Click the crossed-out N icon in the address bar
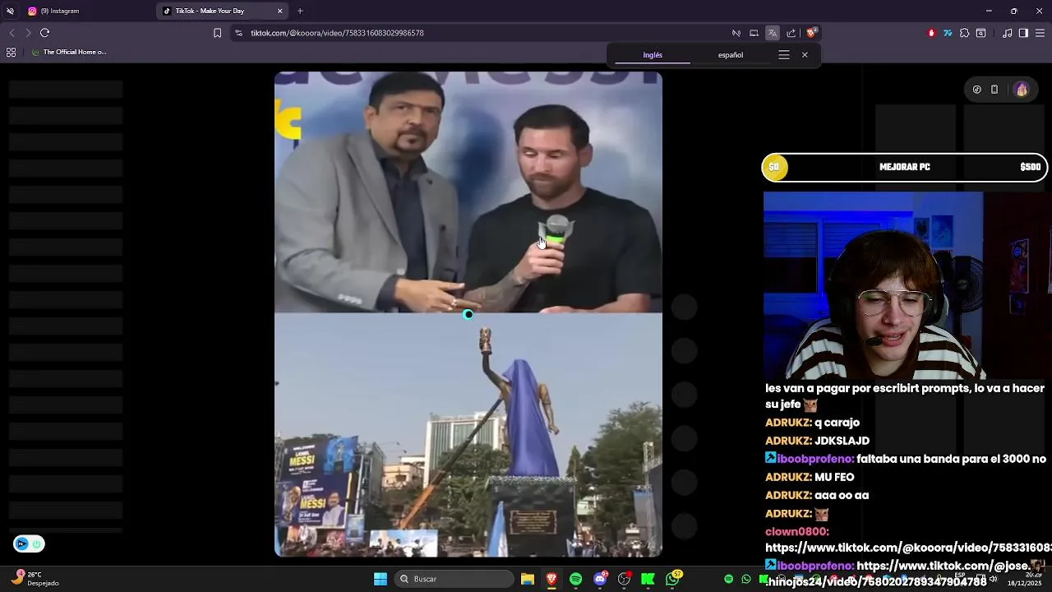This screenshot has height=592, width=1052. (x=736, y=33)
